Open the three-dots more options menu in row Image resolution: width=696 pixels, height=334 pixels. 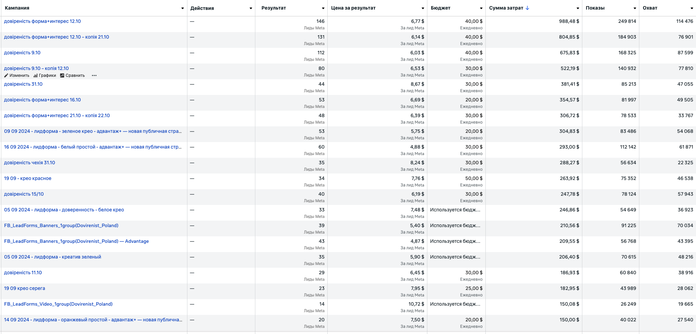(x=94, y=75)
